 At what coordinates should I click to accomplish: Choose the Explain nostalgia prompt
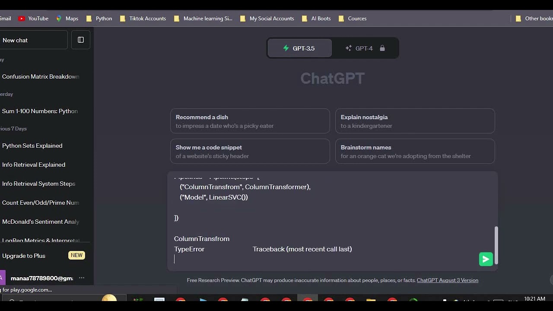pos(415,121)
